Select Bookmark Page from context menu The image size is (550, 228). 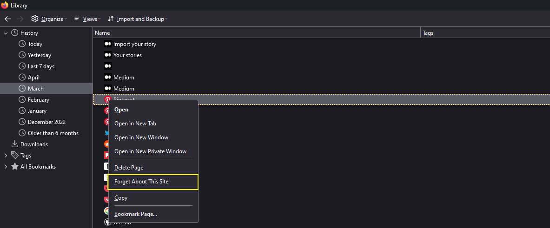tap(136, 214)
